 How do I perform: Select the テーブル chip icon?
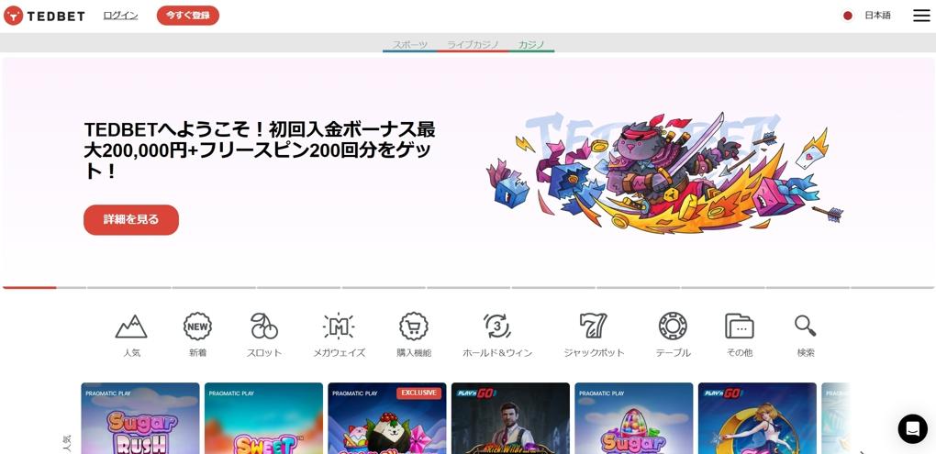click(x=673, y=327)
